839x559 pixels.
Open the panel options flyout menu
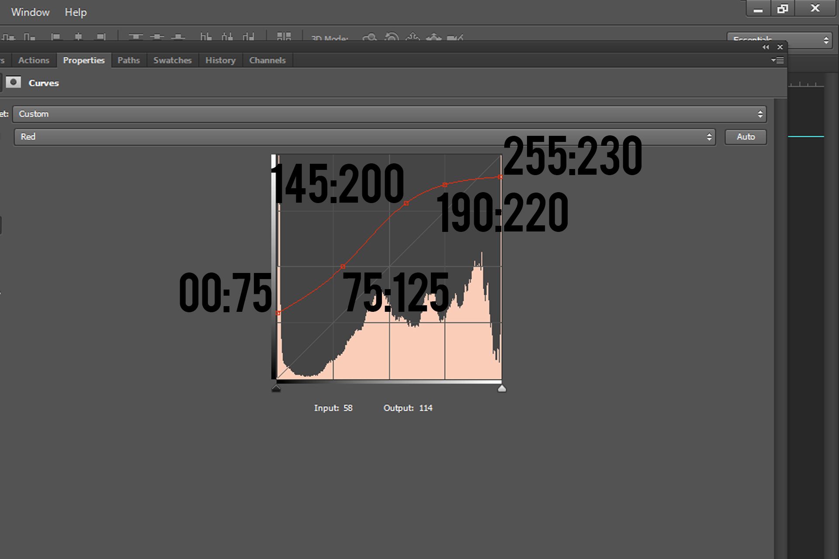tap(777, 60)
